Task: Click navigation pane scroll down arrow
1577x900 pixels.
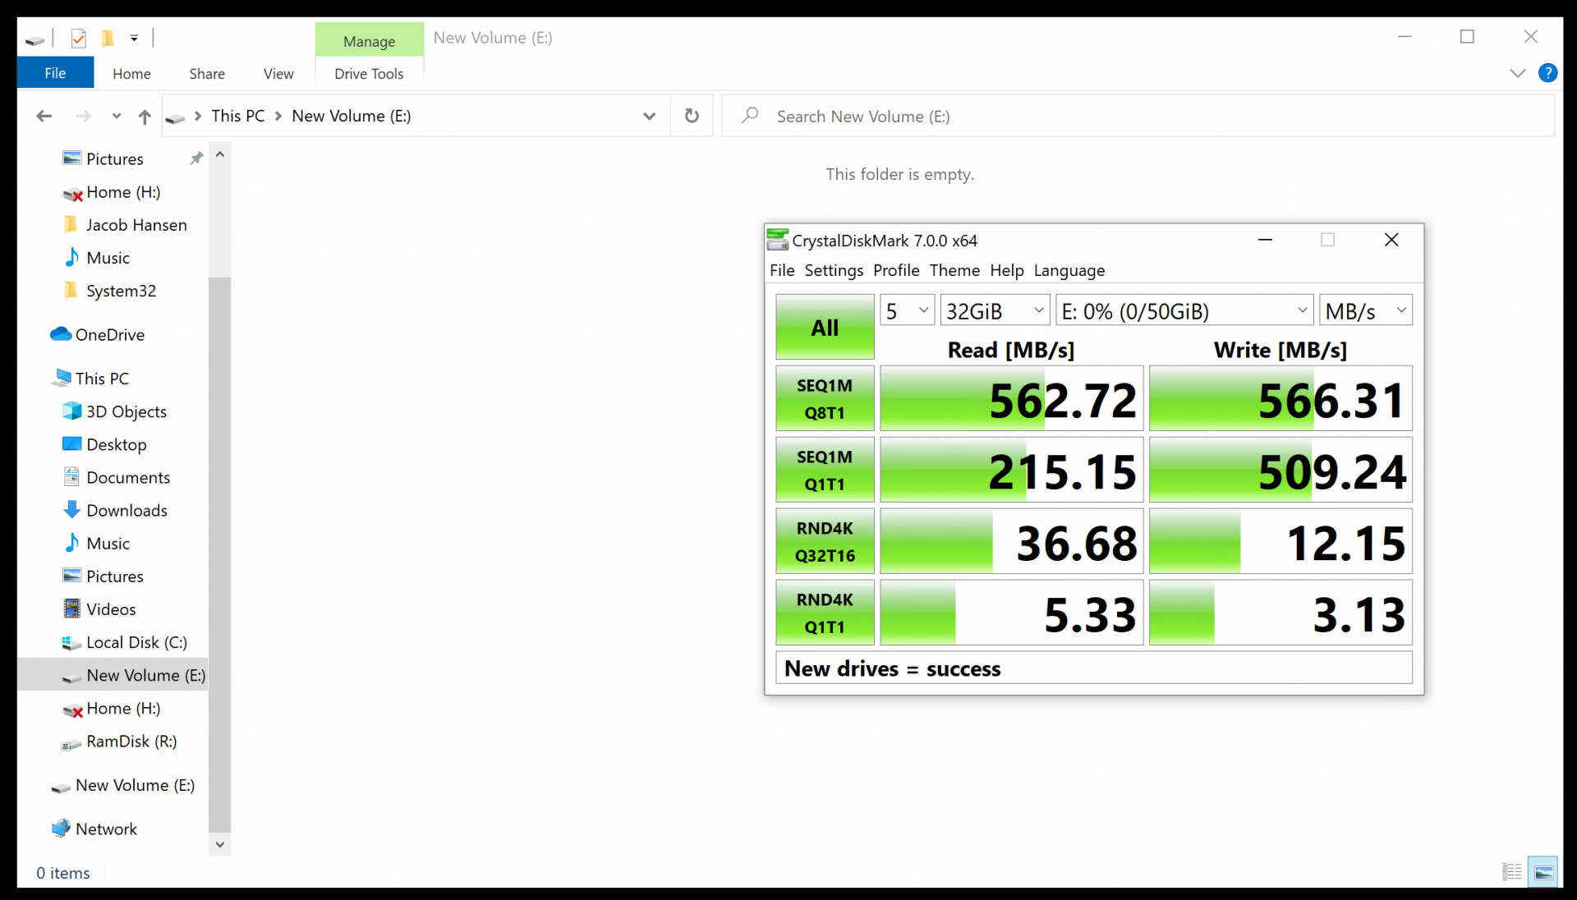Action: pyautogui.click(x=219, y=844)
